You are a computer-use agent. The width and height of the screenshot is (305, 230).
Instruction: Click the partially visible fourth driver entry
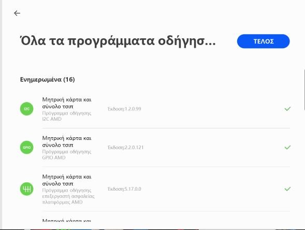point(67,220)
